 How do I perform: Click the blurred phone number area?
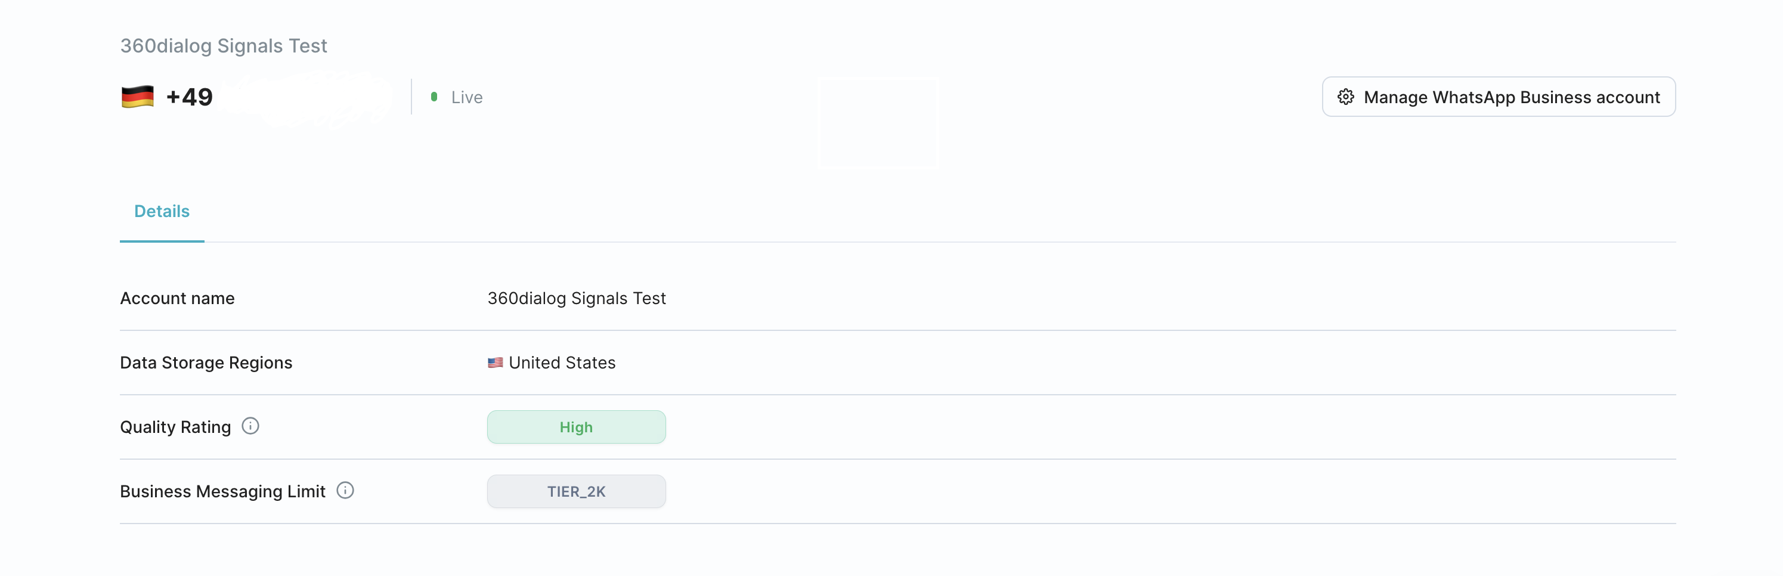(305, 98)
